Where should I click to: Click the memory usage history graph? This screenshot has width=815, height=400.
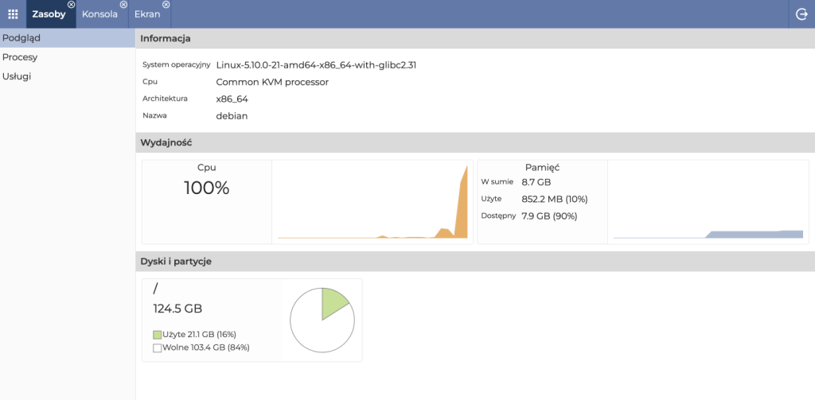point(708,201)
